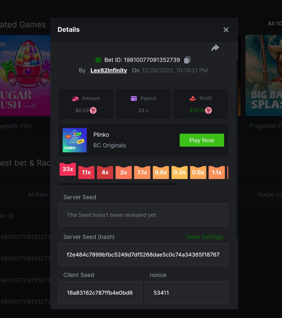Click the Payout card icon
Viewport: 282px width, 318px height.
pos(134,99)
